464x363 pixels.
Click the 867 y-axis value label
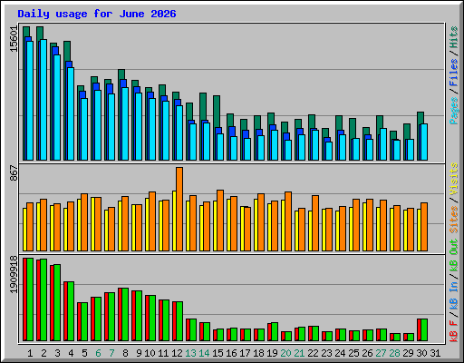[14, 173]
